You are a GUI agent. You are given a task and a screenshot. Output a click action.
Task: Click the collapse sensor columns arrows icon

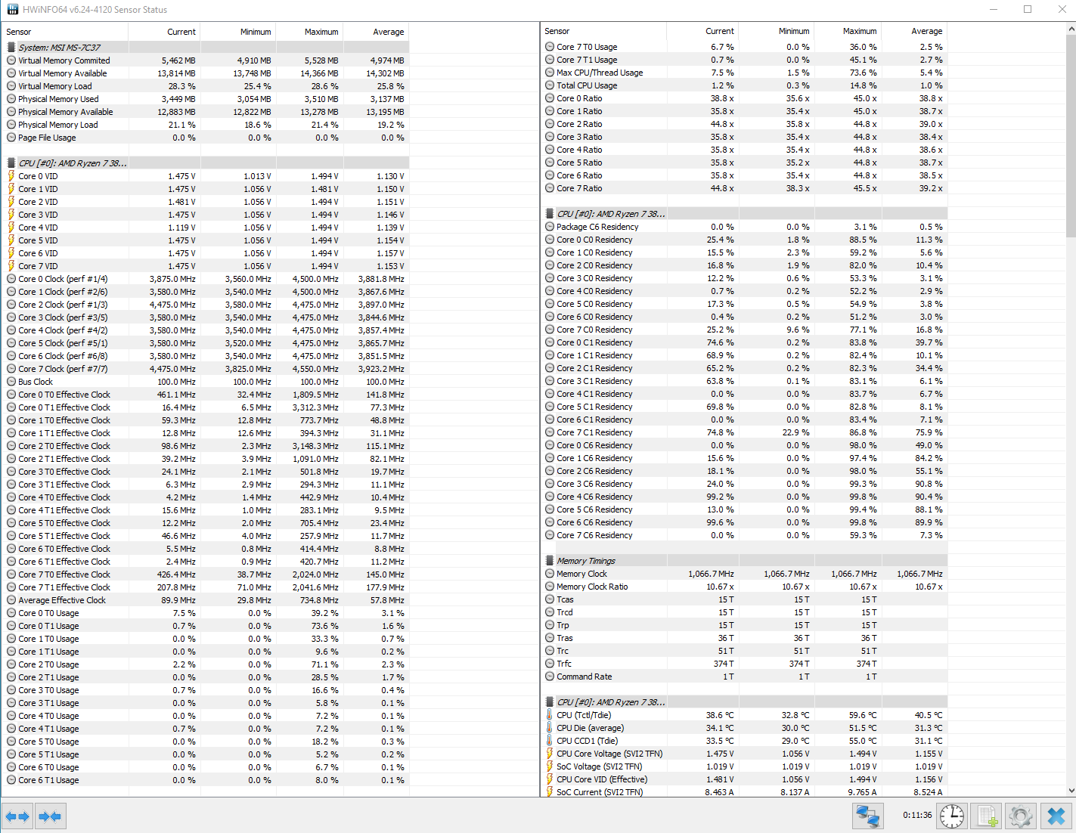(x=50, y=816)
